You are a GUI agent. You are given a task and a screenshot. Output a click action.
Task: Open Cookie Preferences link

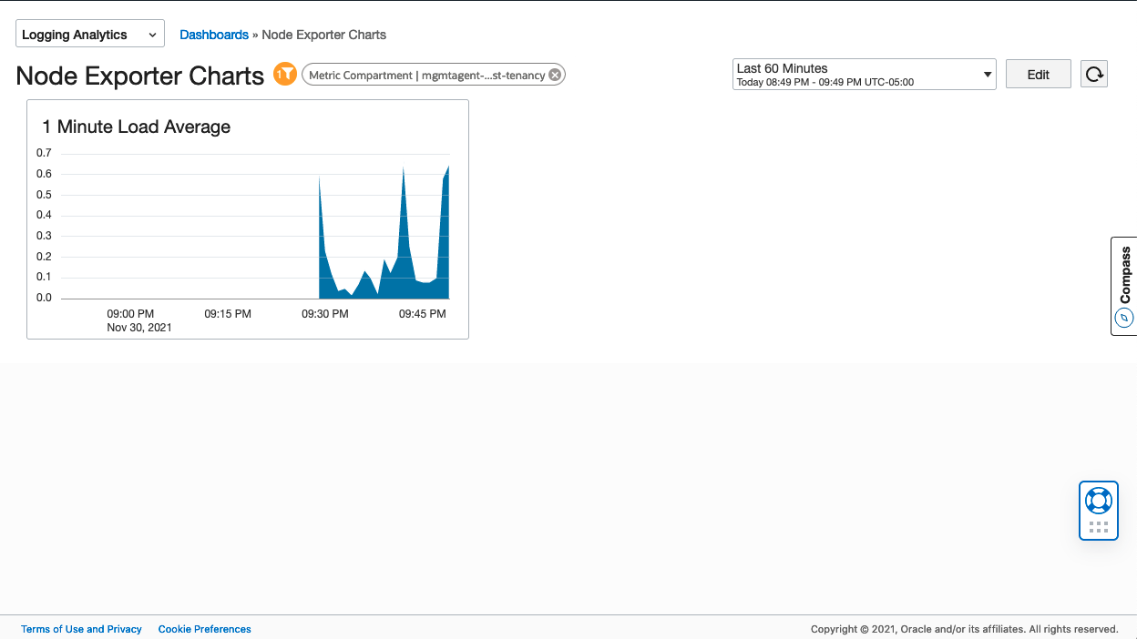point(205,629)
